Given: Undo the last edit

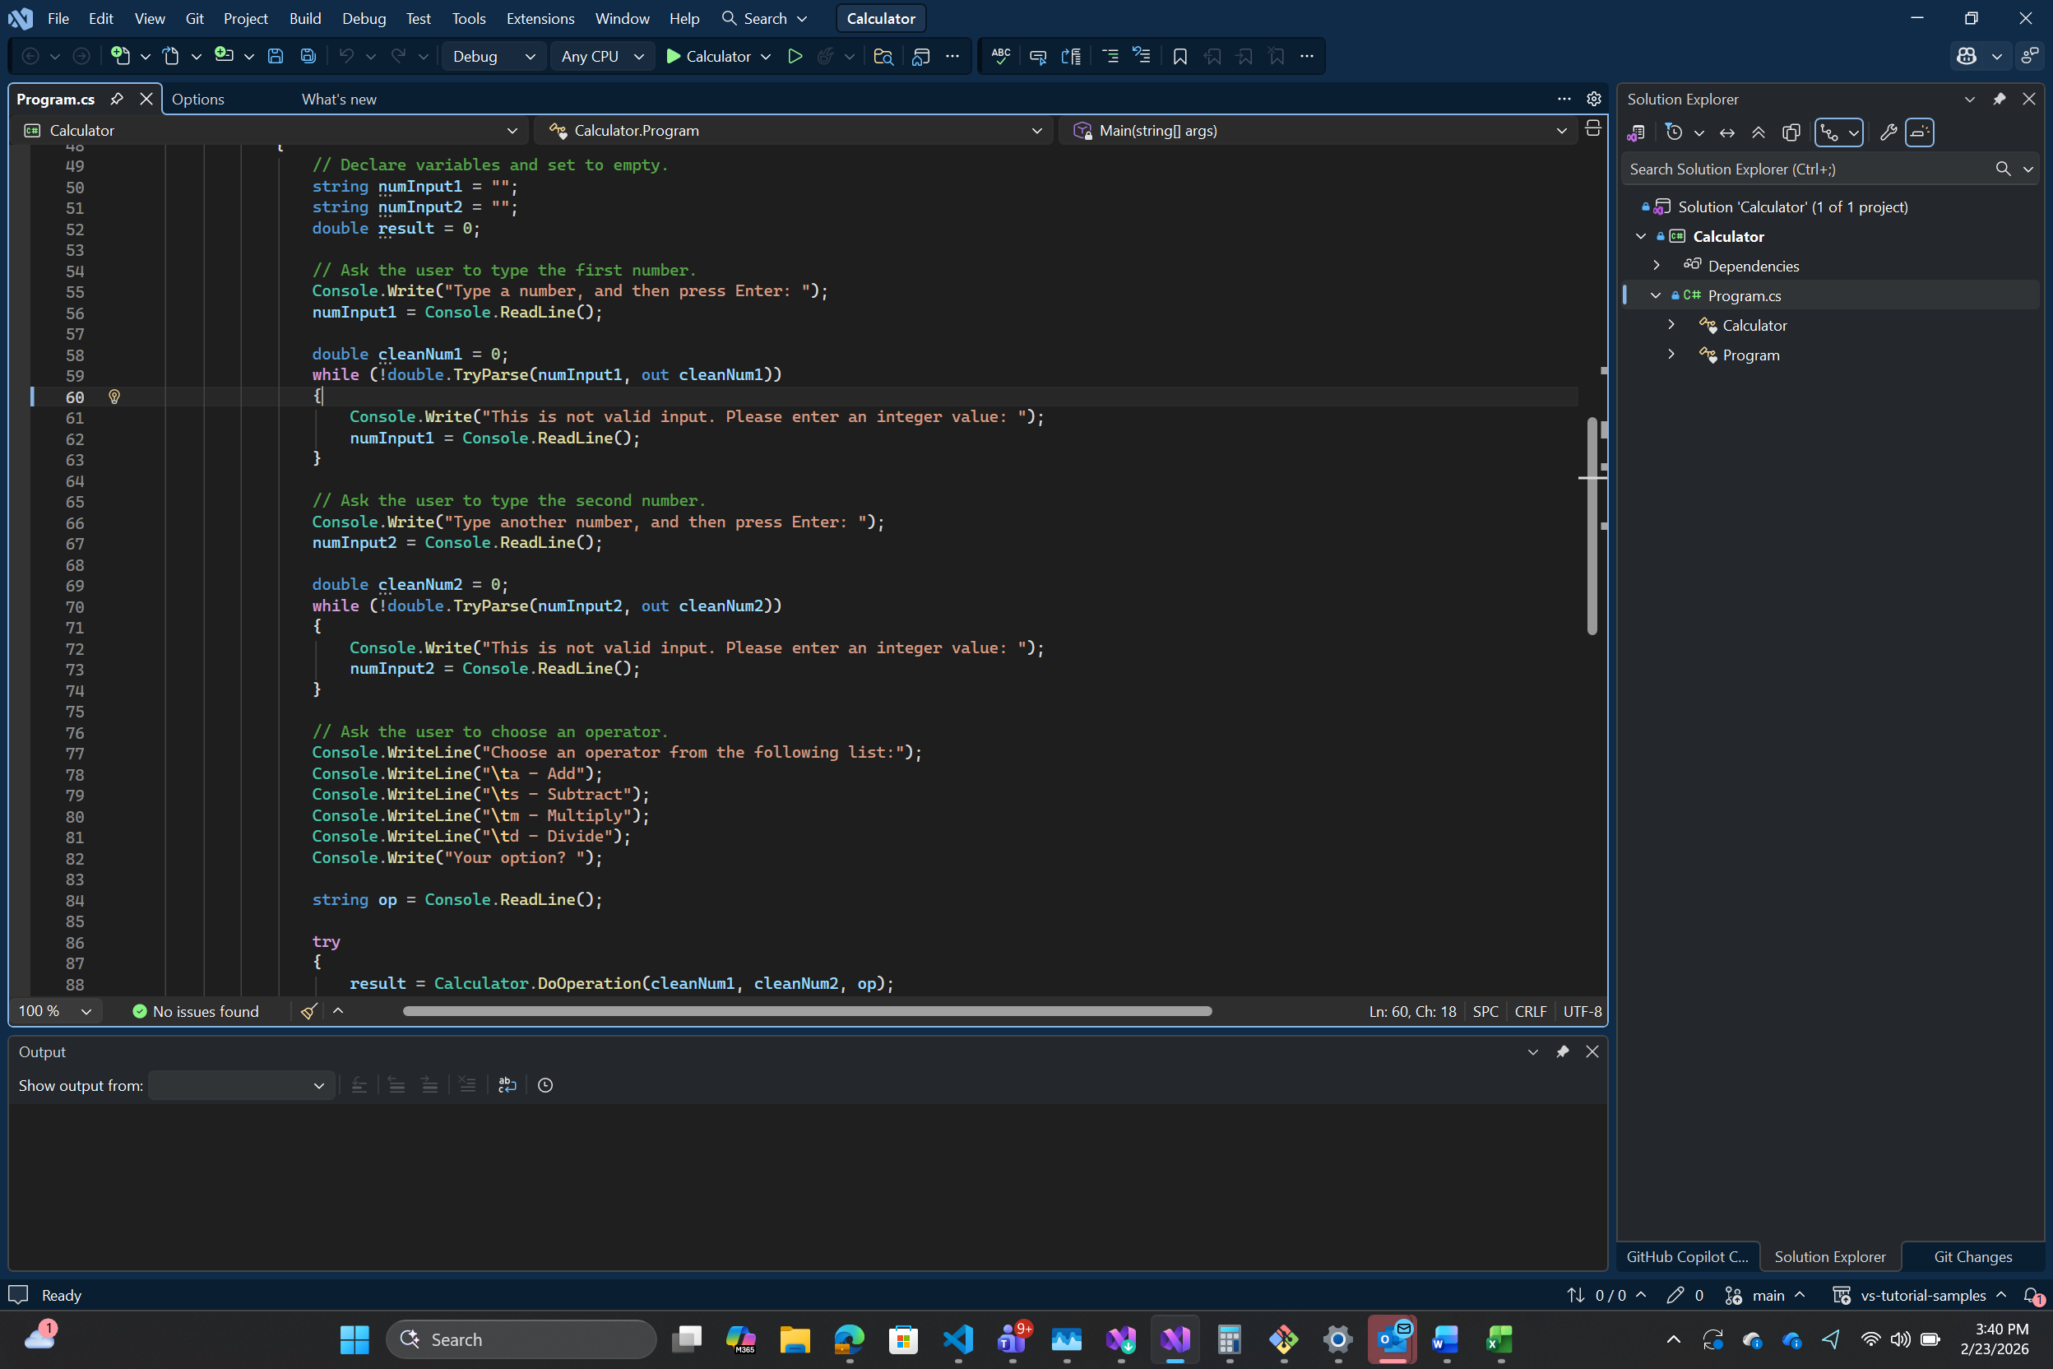Looking at the screenshot, I should (347, 55).
